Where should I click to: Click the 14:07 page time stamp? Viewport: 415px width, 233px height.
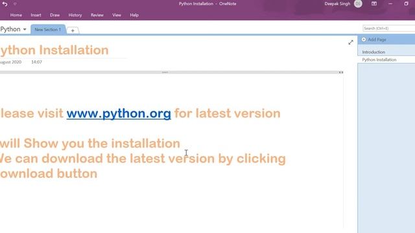tap(36, 62)
